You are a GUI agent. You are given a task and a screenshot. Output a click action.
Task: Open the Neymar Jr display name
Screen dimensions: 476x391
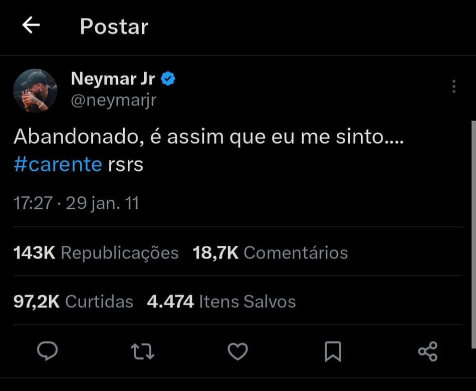coord(113,79)
